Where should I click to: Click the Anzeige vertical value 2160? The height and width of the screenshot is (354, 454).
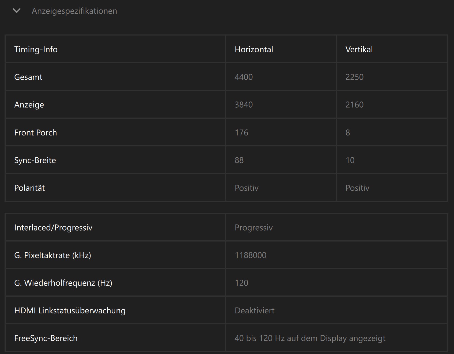click(354, 105)
